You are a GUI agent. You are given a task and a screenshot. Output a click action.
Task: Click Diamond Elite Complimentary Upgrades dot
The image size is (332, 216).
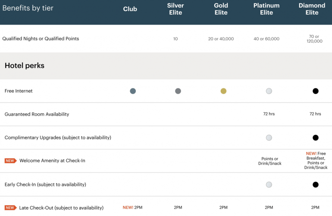pyautogui.click(x=316, y=138)
